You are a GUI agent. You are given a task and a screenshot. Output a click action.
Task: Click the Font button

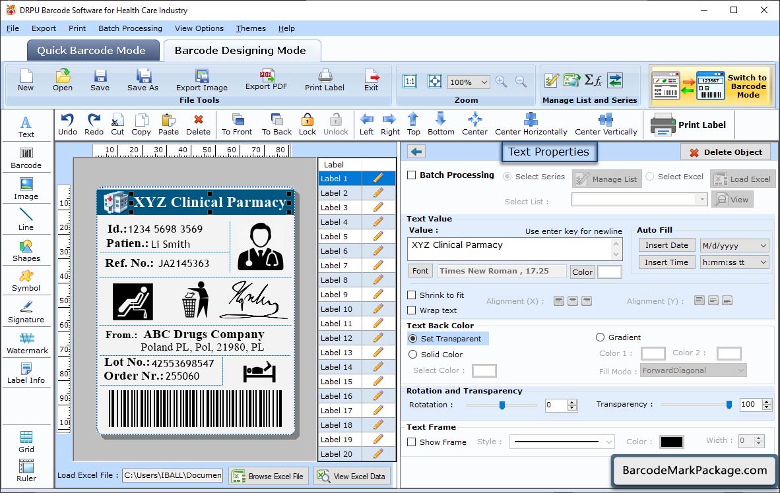(x=420, y=271)
